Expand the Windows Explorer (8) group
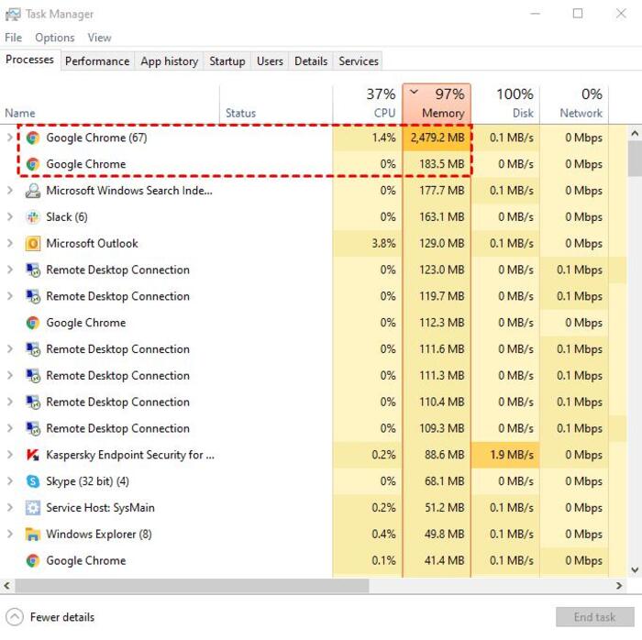Screen dimensions: 642x640 [10, 534]
